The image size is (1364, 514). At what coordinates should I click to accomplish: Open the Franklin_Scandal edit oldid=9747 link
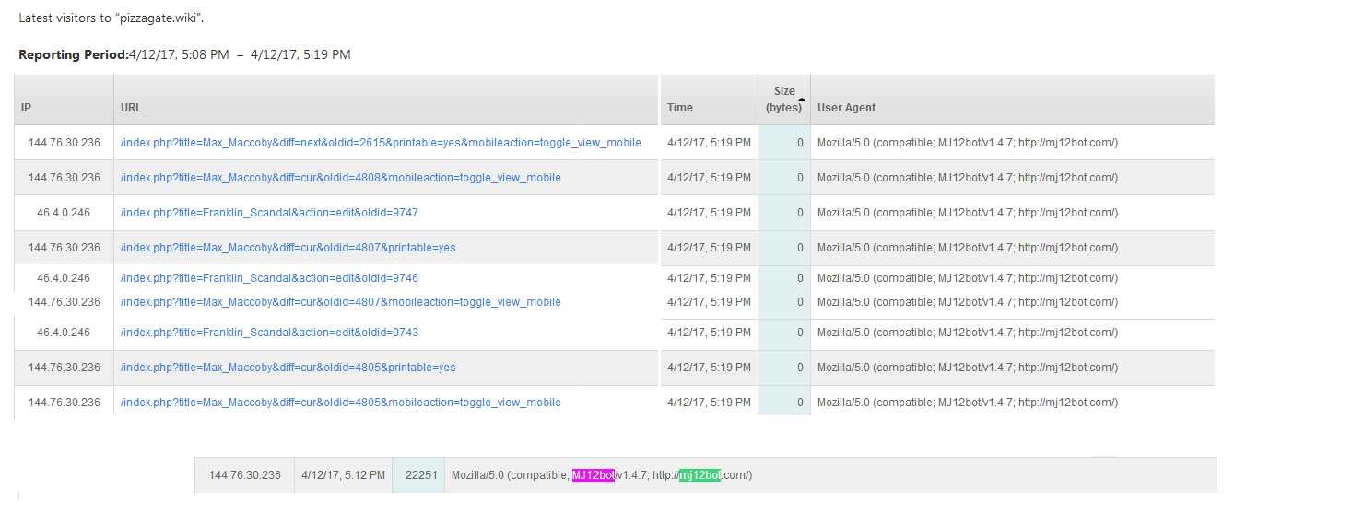(269, 213)
